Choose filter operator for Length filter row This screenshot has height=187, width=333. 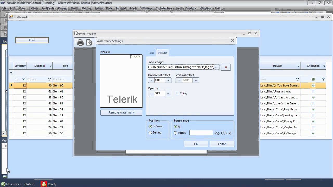24,79
